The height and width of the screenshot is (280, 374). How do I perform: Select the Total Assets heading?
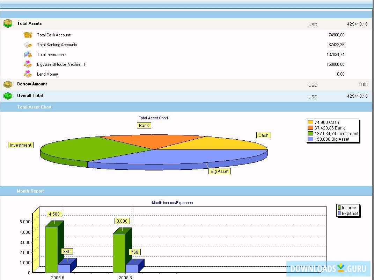(29, 23)
